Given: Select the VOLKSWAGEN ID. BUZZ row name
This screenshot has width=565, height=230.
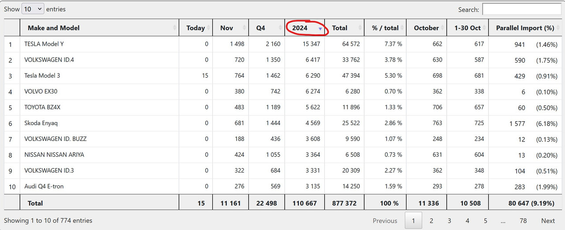Looking at the screenshot, I should tap(56, 139).
